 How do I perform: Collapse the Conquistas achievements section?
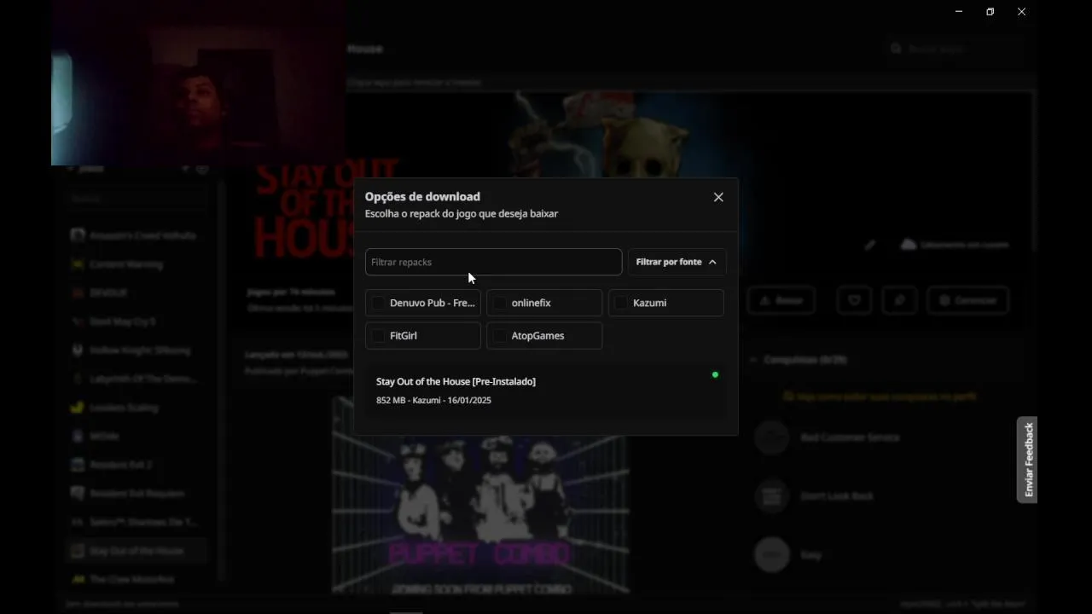click(799, 360)
